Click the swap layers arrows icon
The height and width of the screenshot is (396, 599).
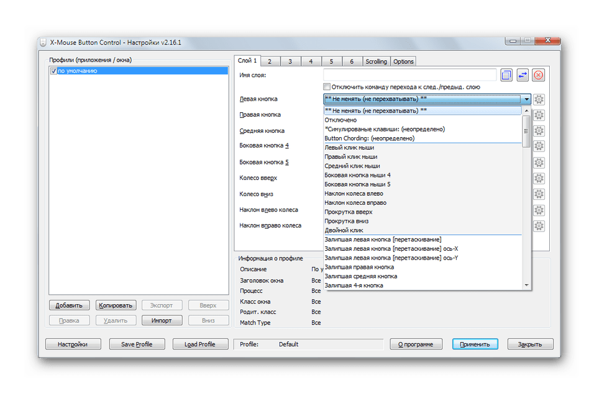pyautogui.click(x=523, y=75)
